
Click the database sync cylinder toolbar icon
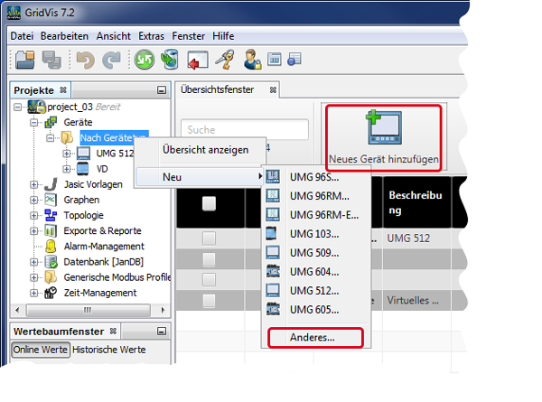tap(169, 60)
